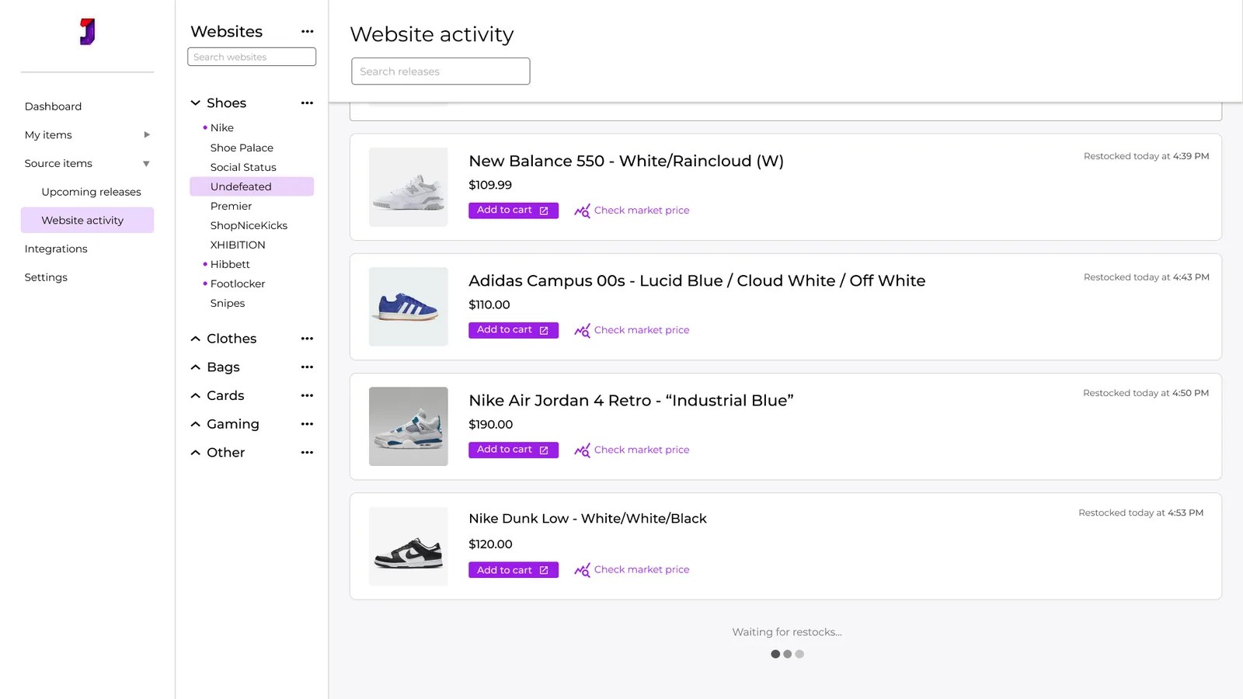This screenshot has height=699, width=1243.
Task: Open Shoes category more options
Action: (307, 103)
